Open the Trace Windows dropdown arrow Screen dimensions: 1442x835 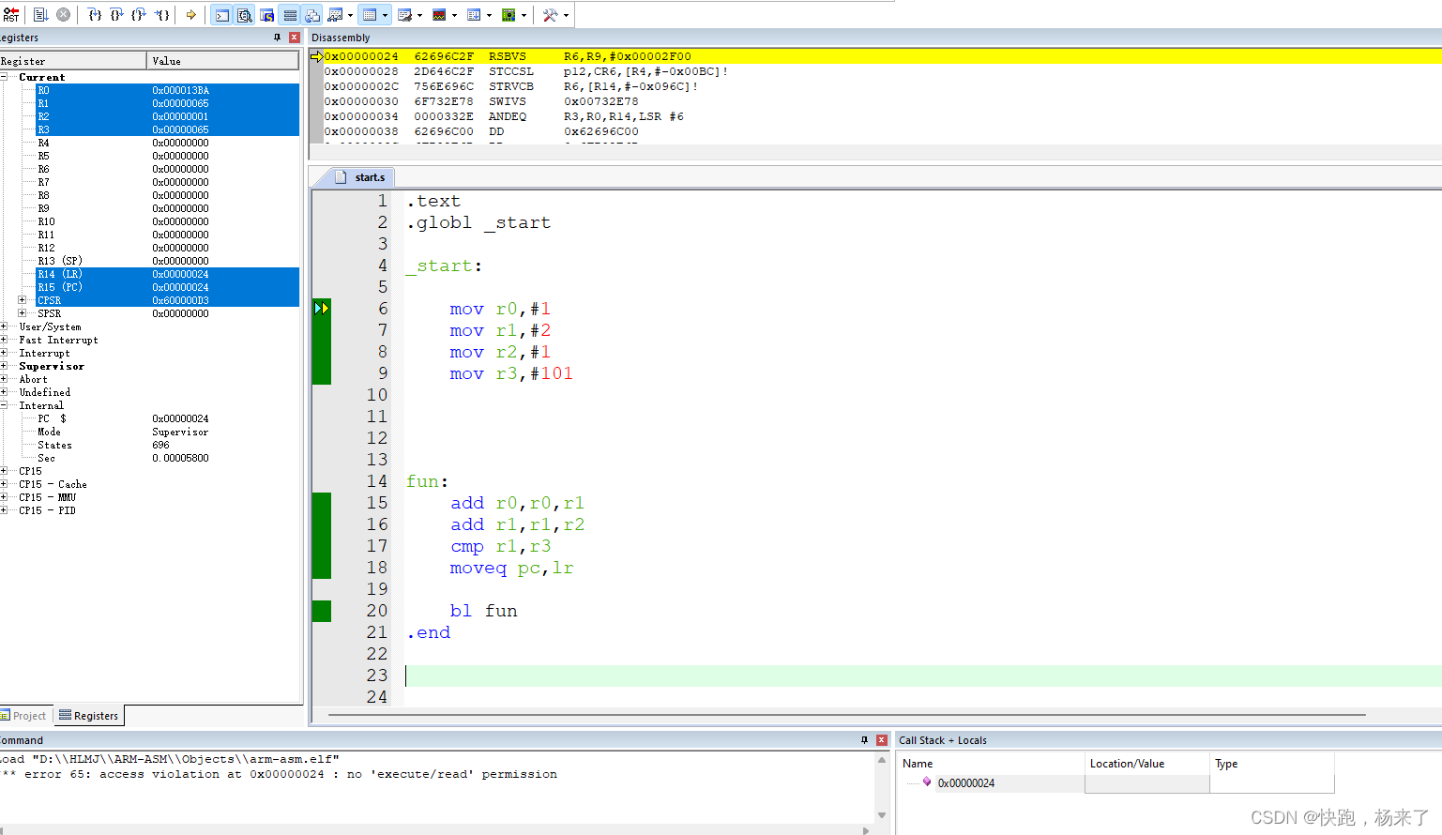tap(489, 15)
